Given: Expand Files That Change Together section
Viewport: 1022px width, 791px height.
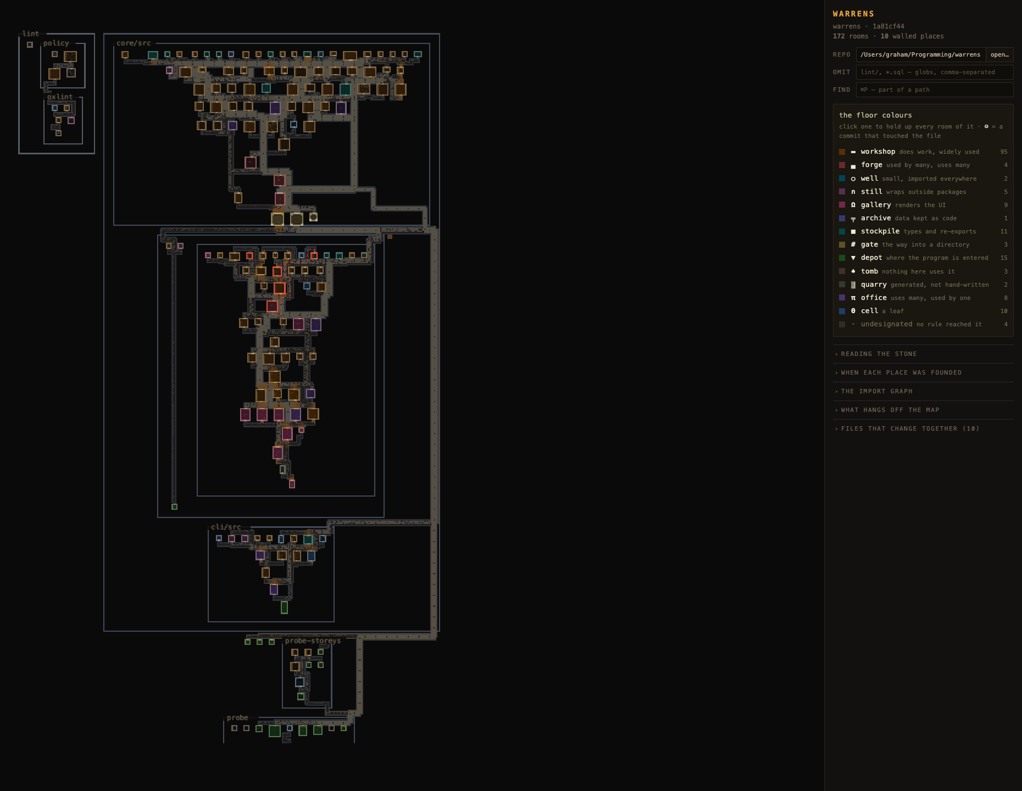Looking at the screenshot, I should coord(923,428).
